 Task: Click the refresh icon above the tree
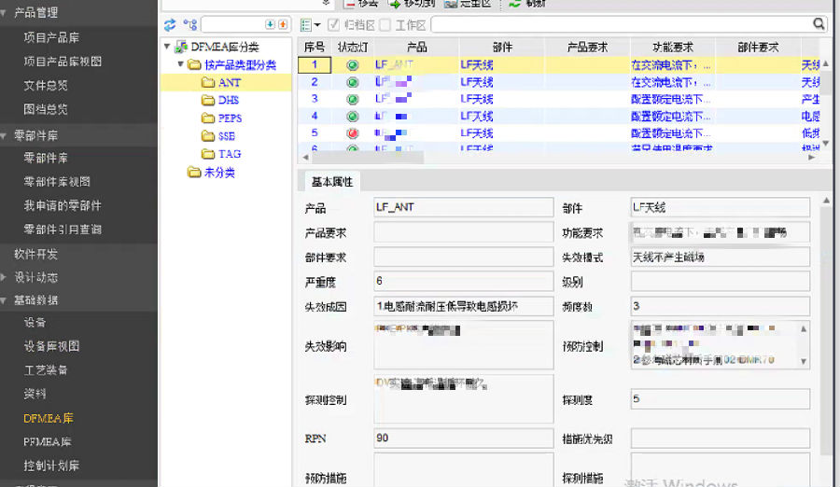pos(170,24)
